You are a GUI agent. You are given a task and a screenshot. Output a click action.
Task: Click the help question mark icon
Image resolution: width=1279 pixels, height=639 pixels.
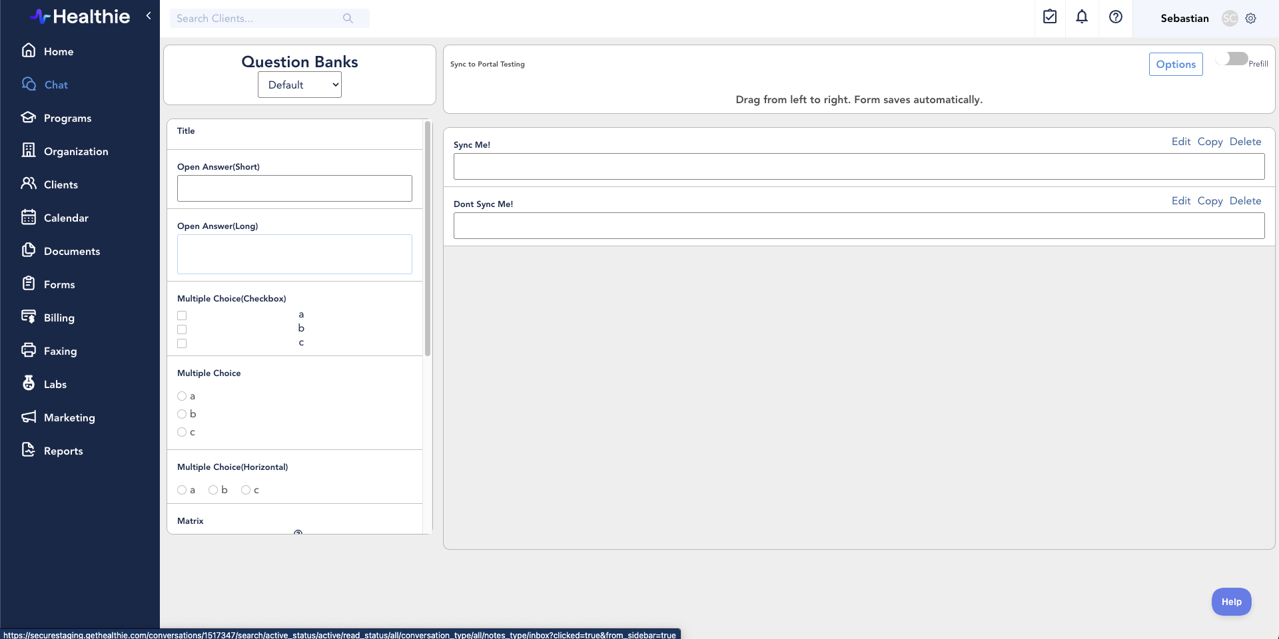coord(1116,17)
